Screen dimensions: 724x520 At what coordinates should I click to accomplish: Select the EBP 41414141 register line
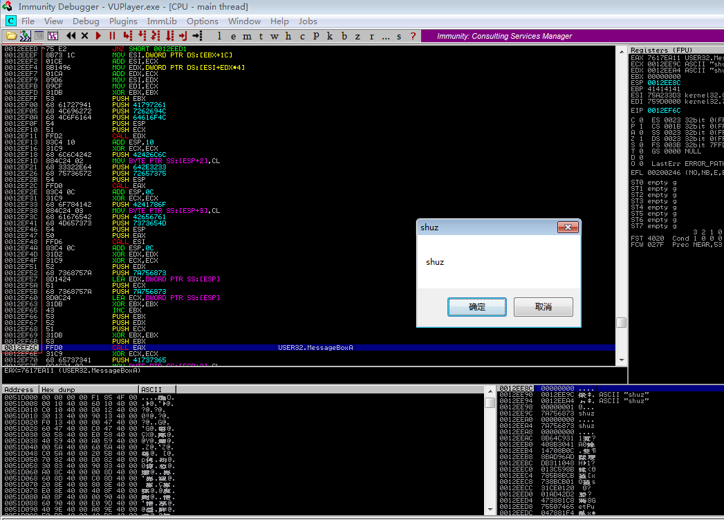[656, 89]
